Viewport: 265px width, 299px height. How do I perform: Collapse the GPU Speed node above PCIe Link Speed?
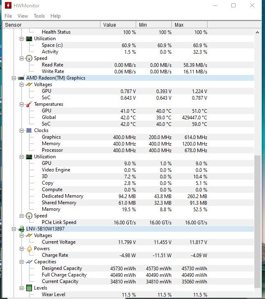tap(22, 216)
